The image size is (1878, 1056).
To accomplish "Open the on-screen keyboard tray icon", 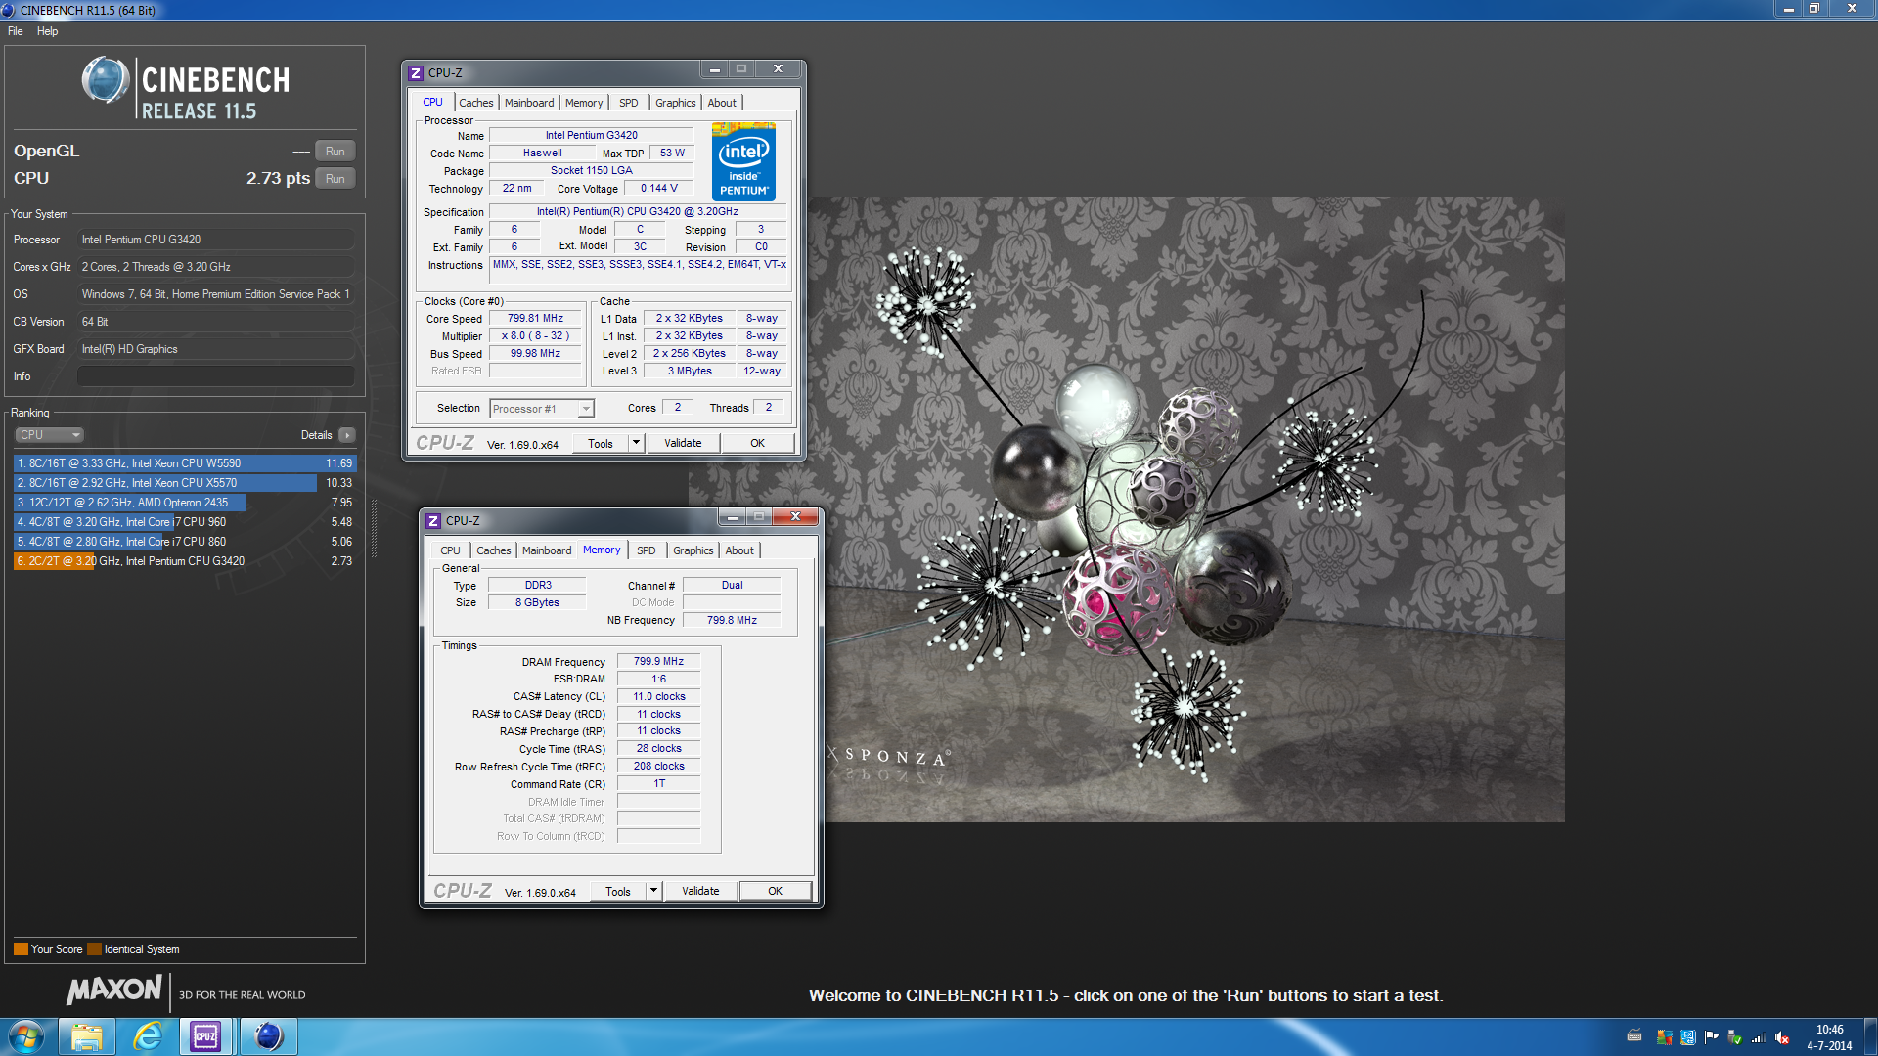I will coord(1633,1036).
